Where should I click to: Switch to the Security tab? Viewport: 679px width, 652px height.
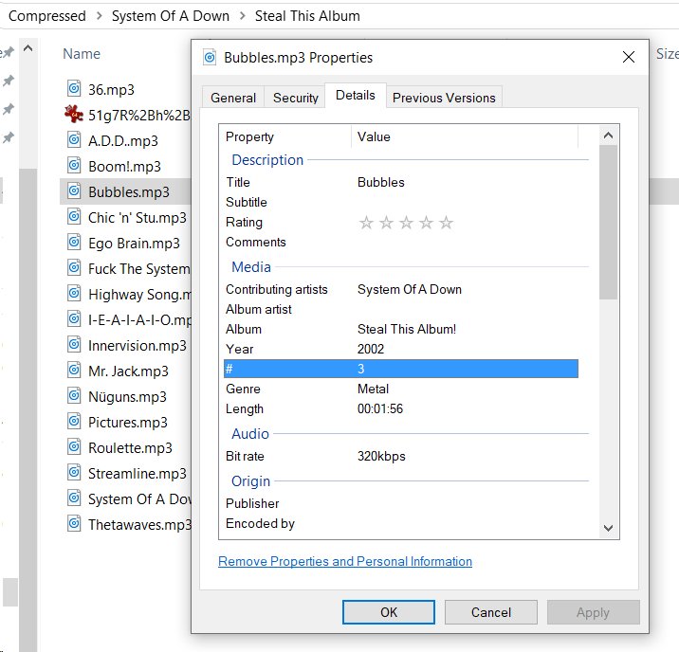[x=295, y=98]
